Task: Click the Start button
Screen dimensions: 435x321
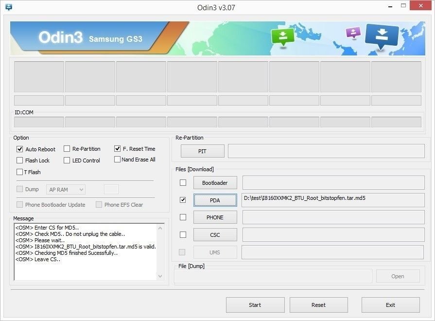Action: click(x=255, y=305)
